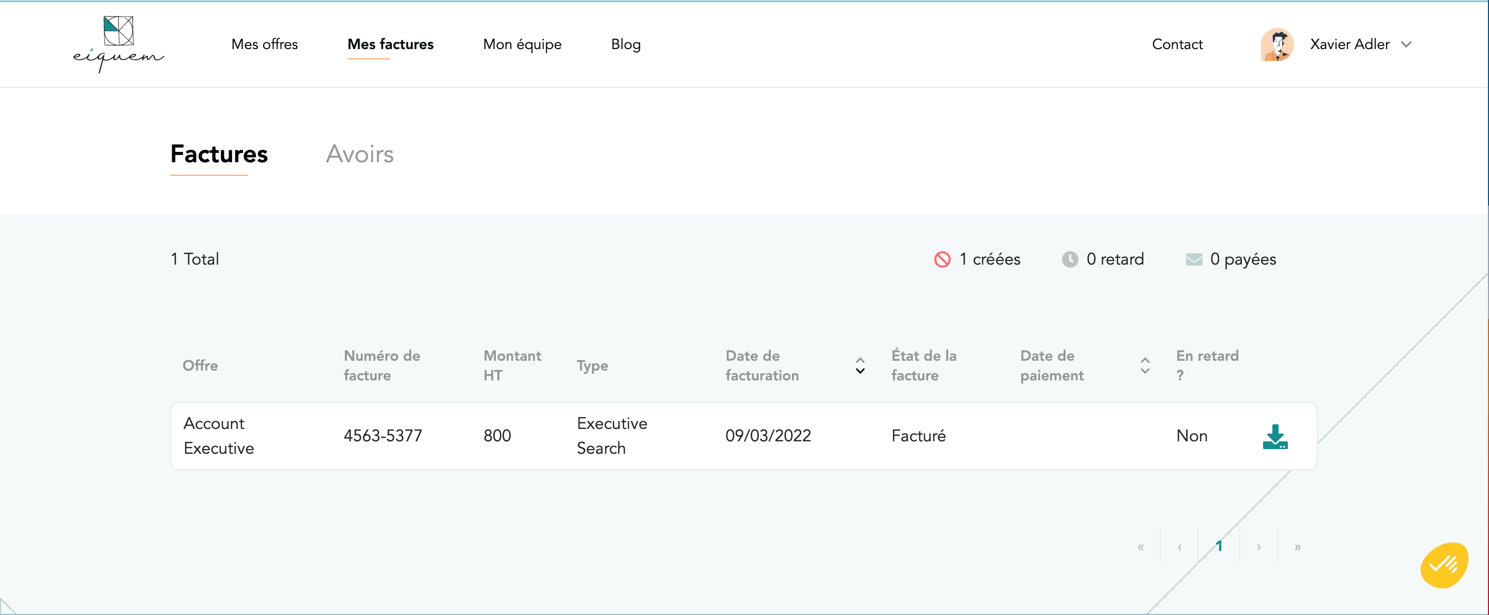The height and width of the screenshot is (615, 1489).
Task: Select the Factures tab
Action: [x=219, y=154]
